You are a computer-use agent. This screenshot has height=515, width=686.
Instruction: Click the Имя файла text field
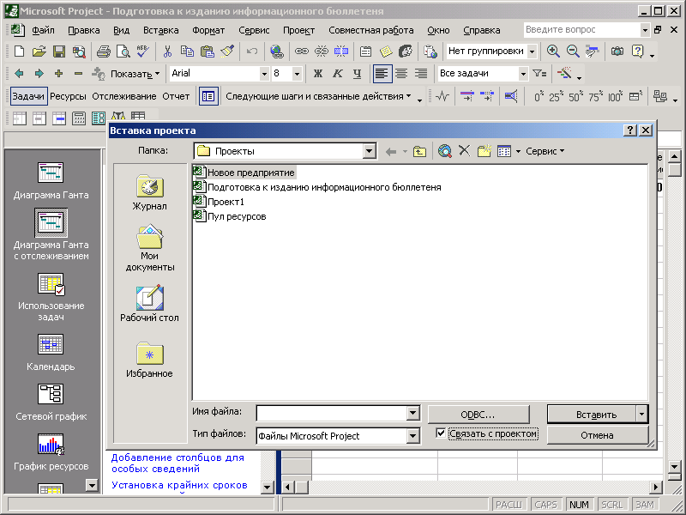pos(332,413)
